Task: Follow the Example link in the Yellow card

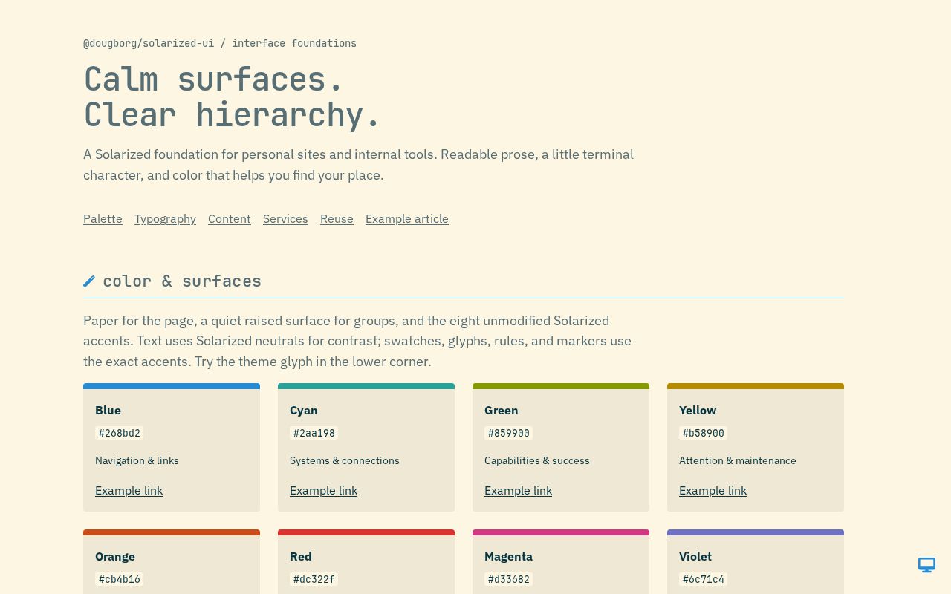Action: pos(713,490)
